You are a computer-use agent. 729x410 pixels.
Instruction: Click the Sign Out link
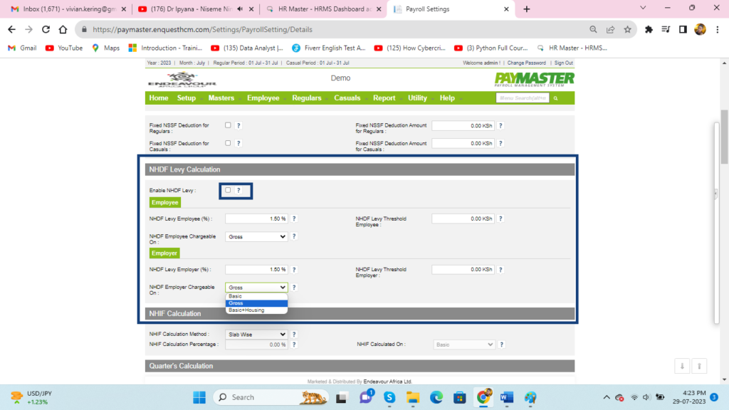click(x=564, y=63)
